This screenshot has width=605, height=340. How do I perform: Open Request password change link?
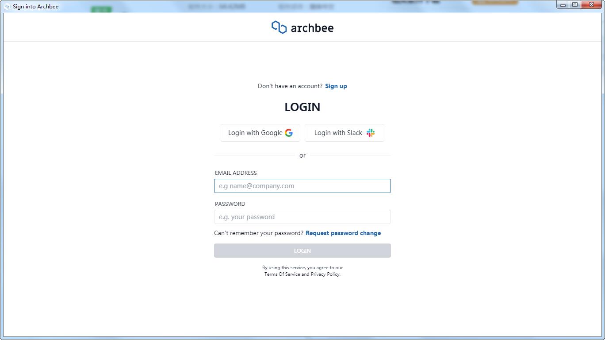[x=343, y=233]
